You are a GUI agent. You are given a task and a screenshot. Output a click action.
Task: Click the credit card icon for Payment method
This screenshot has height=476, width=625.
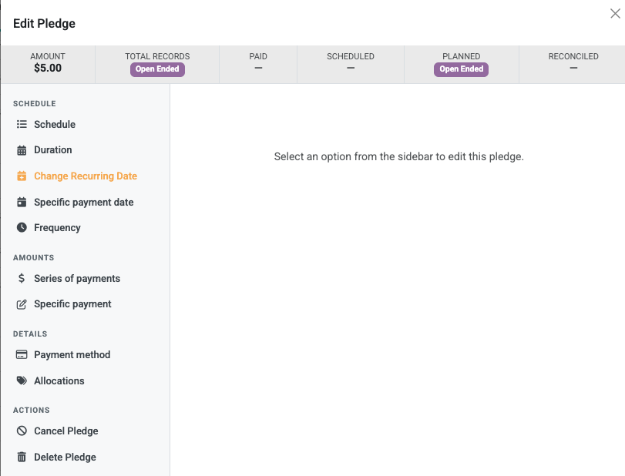(22, 354)
